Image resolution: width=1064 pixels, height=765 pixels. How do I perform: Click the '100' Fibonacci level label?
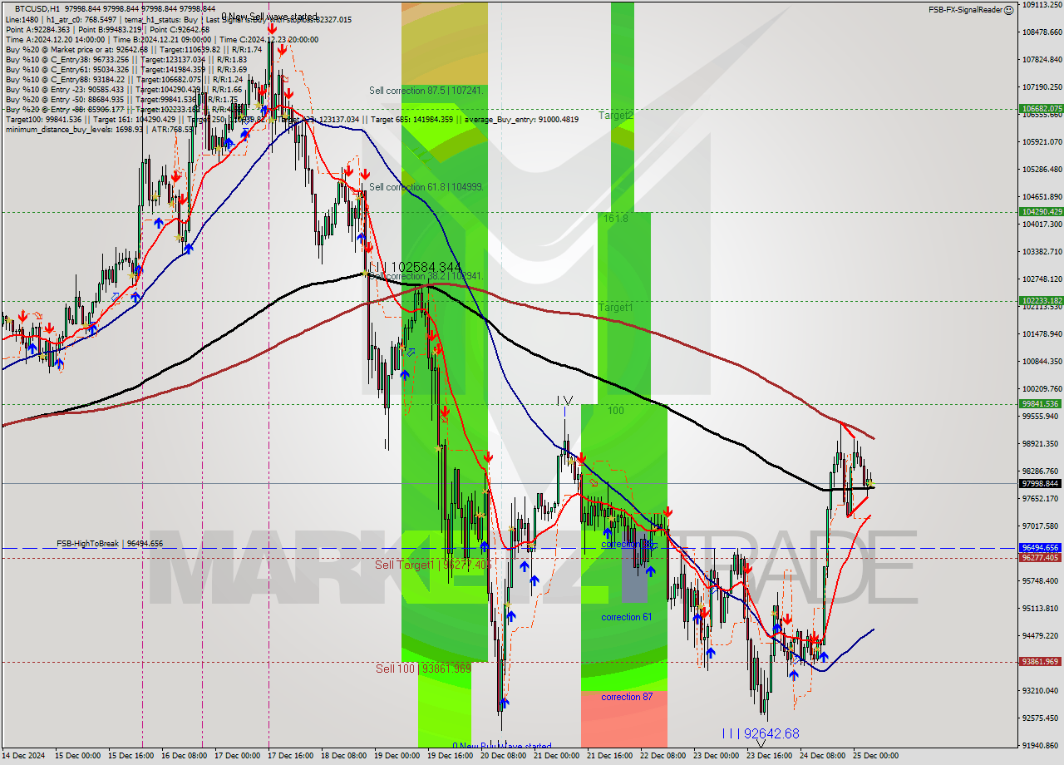615,411
